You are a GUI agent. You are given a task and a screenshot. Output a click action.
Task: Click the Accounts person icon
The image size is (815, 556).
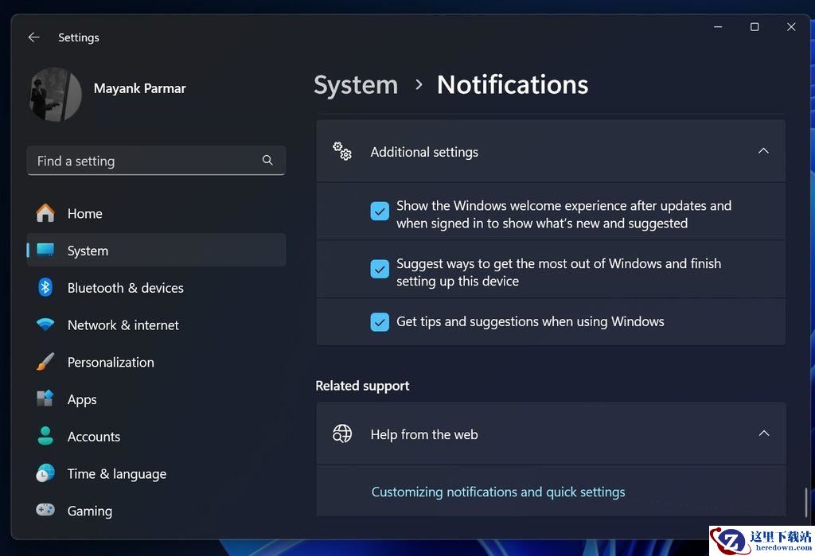(x=45, y=436)
